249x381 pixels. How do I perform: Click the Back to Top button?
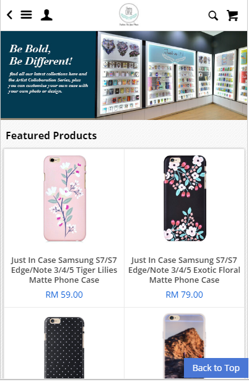216,368
